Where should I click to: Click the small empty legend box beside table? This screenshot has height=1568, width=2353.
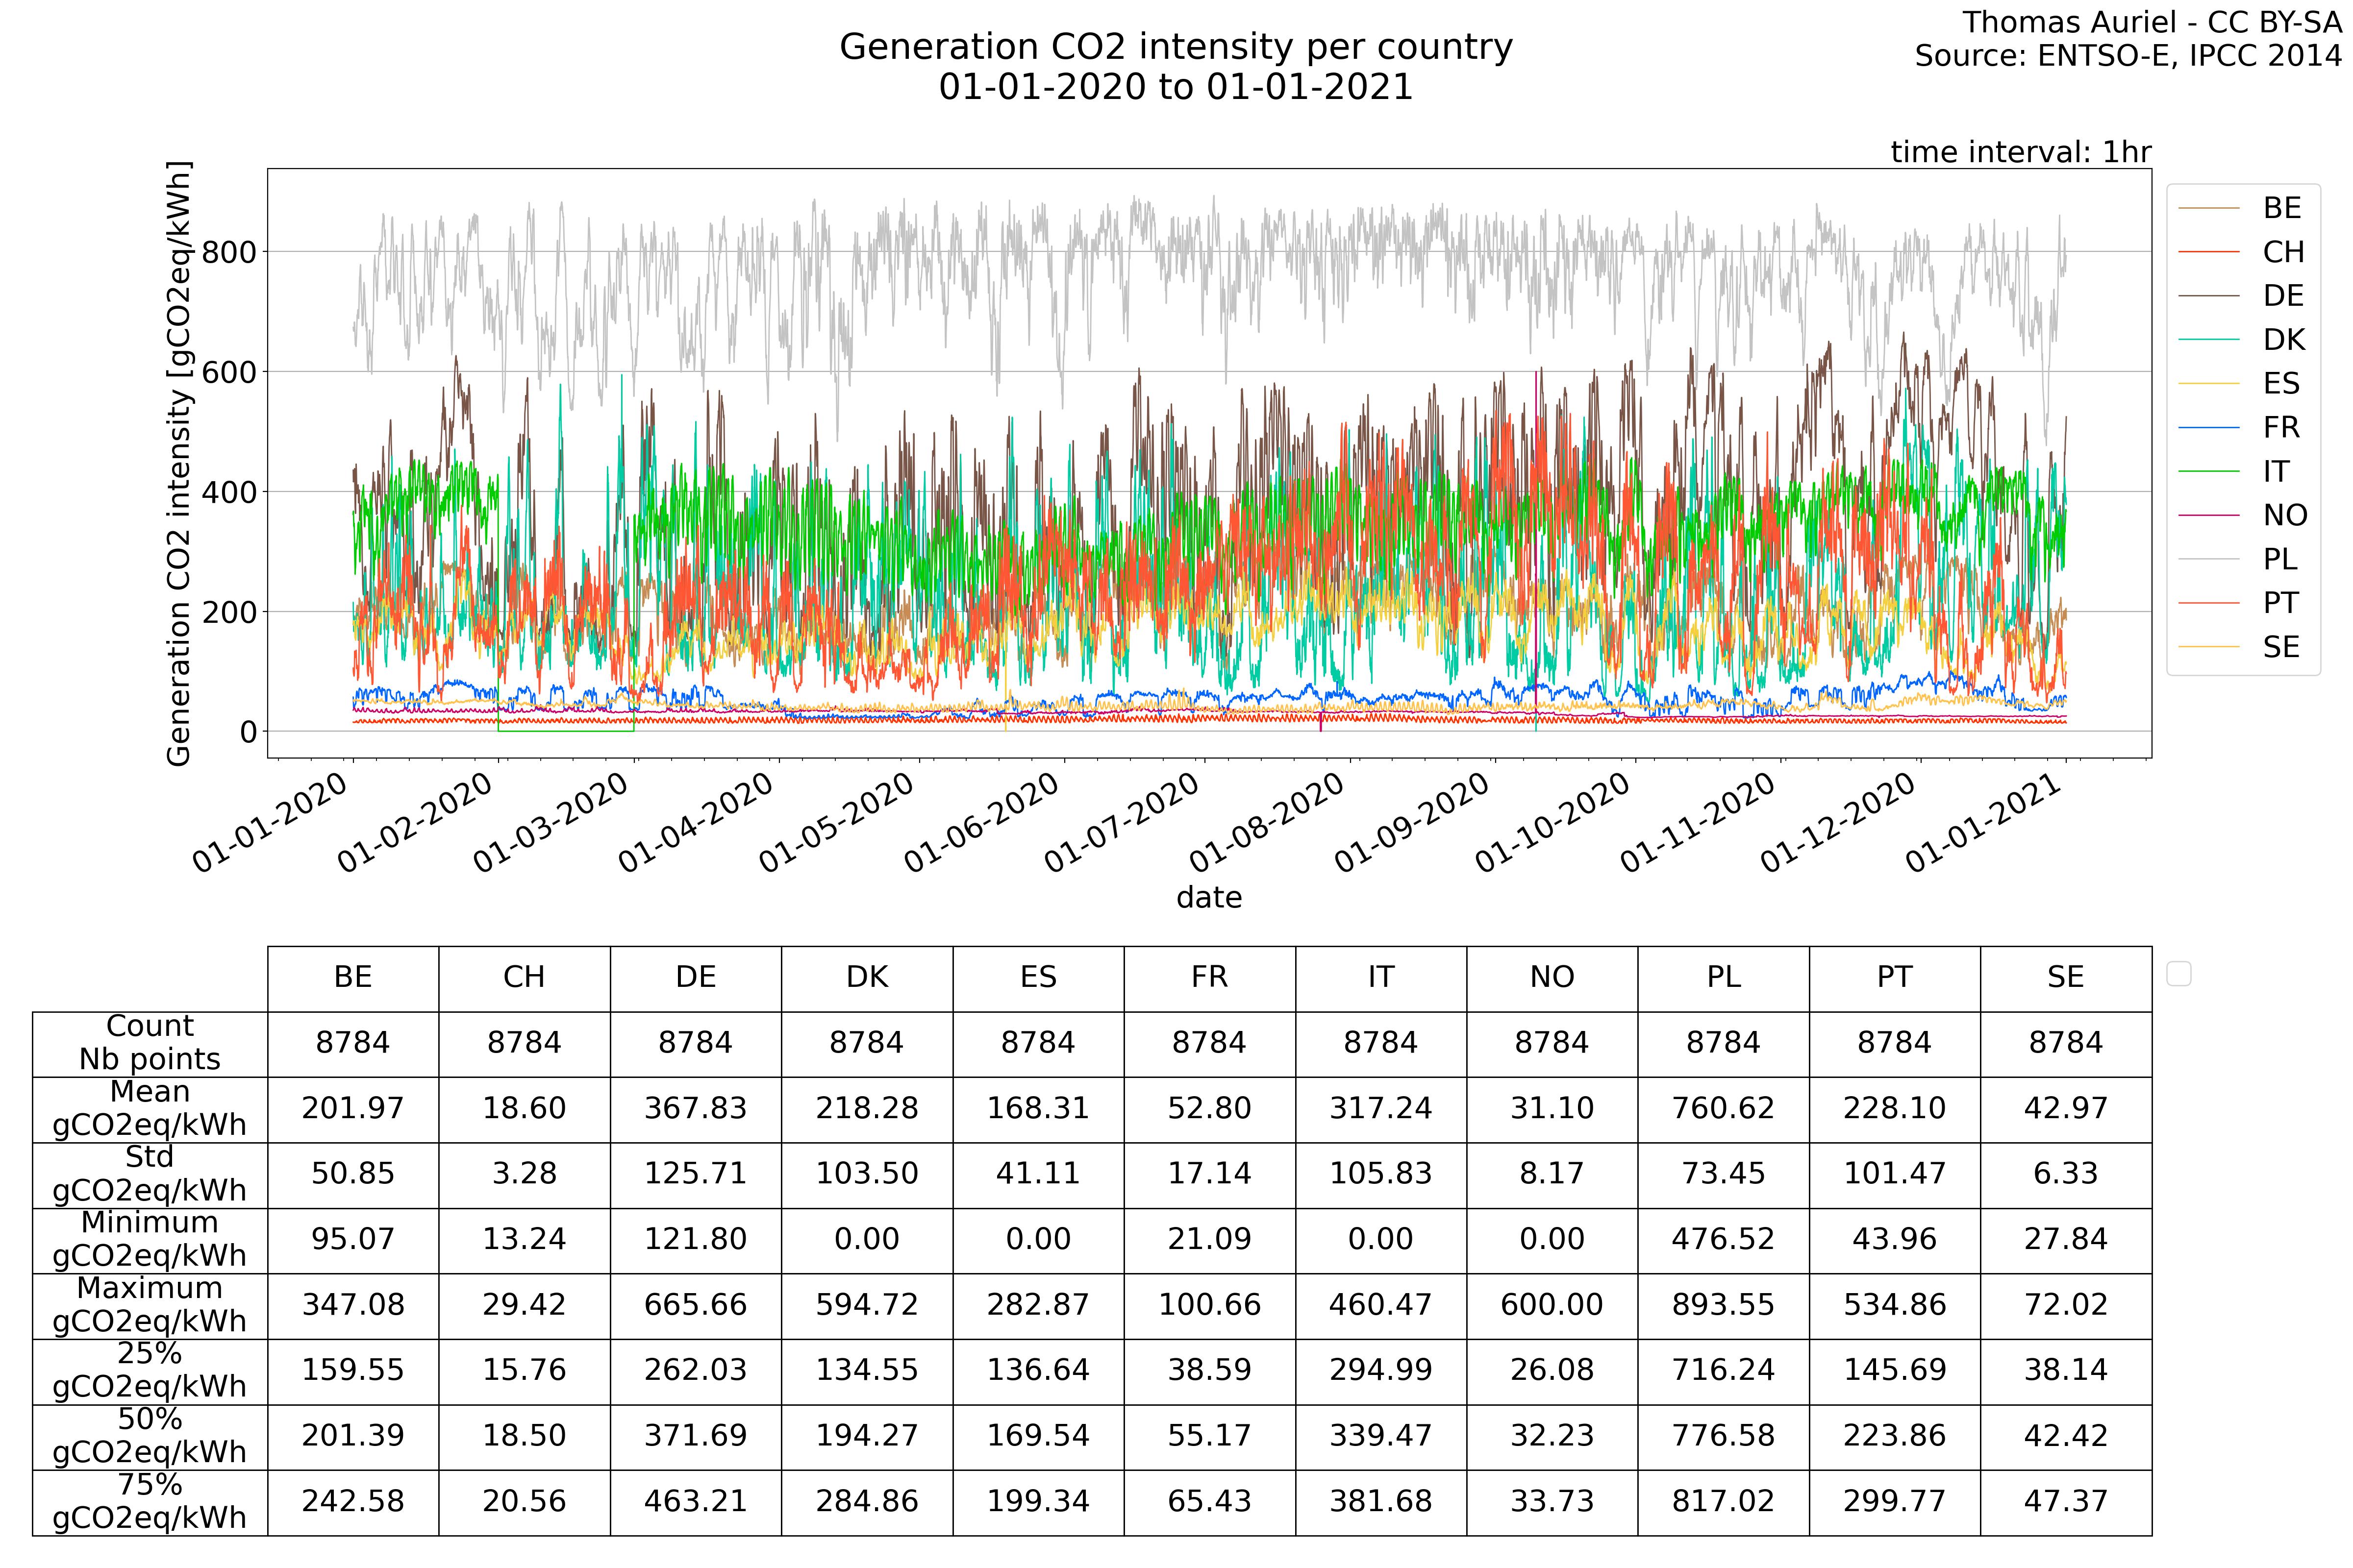(x=2178, y=973)
